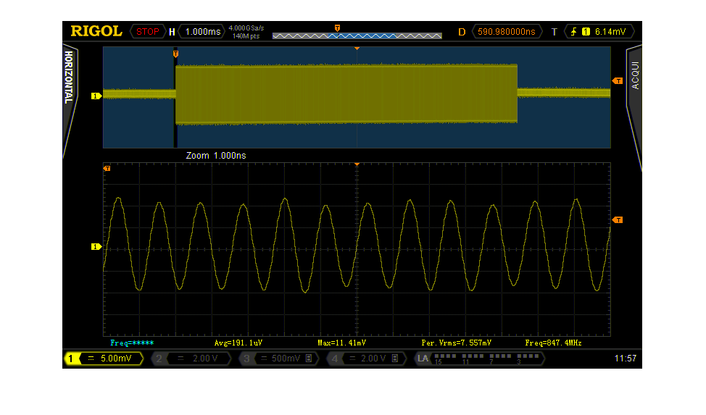Click channel 1 ground marker beside zoomed waveform
706x415 pixels.
click(96, 247)
